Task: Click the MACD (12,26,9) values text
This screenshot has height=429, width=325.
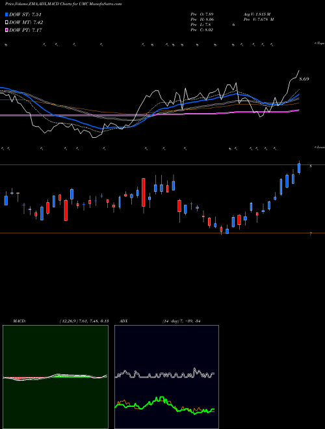Action: (x=84, y=321)
